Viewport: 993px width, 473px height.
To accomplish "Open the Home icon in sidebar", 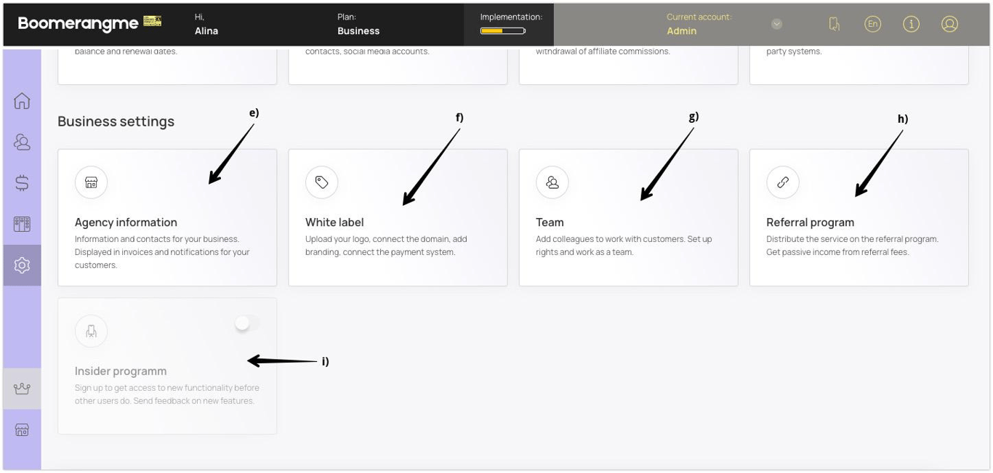I will click(22, 101).
